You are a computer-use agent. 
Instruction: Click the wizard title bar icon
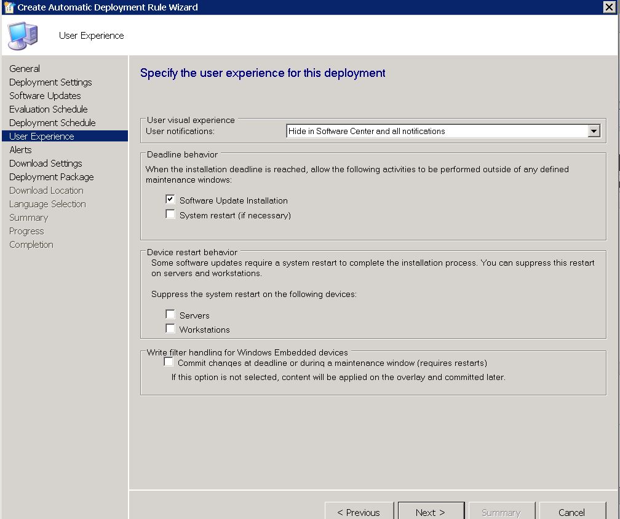coord(9,7)
